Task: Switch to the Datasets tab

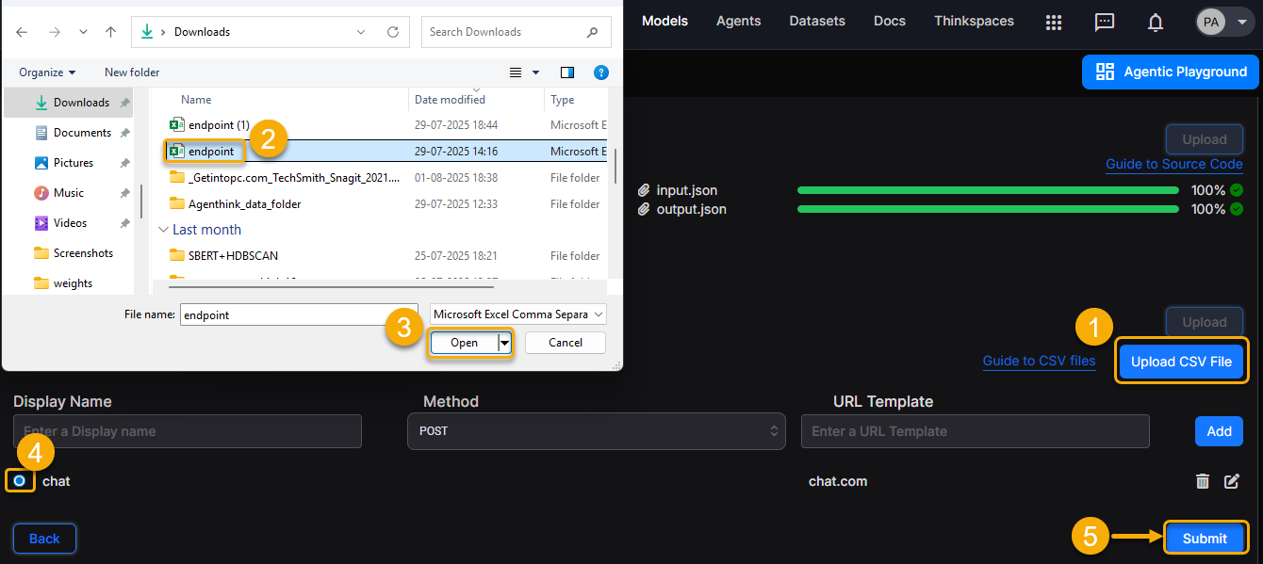Action: tap(817, 21)
